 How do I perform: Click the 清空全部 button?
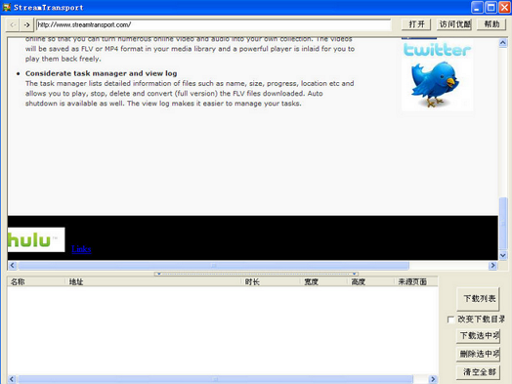click(479, 372)
